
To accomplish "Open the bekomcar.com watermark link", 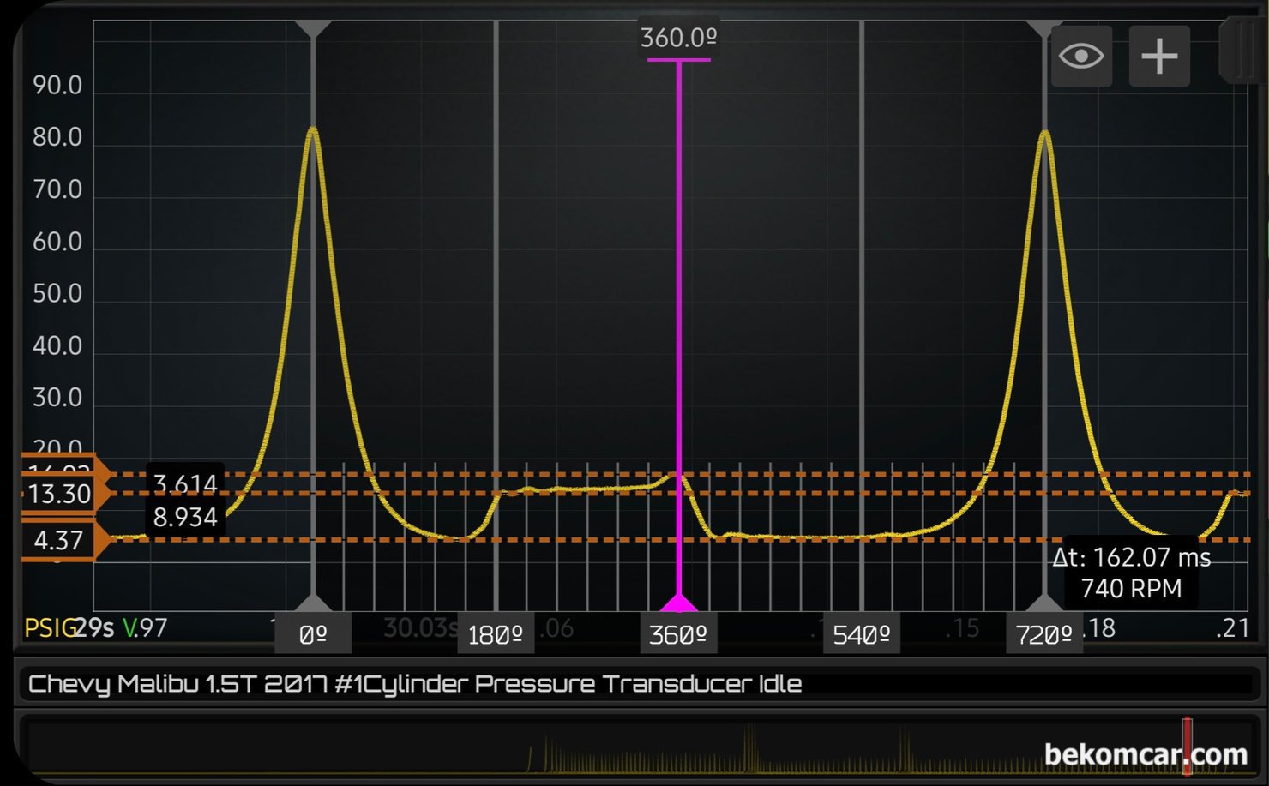I will [1146, 754].
